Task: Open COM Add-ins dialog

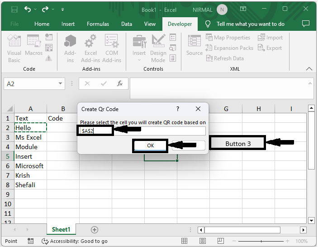Action: pos(111,49)
